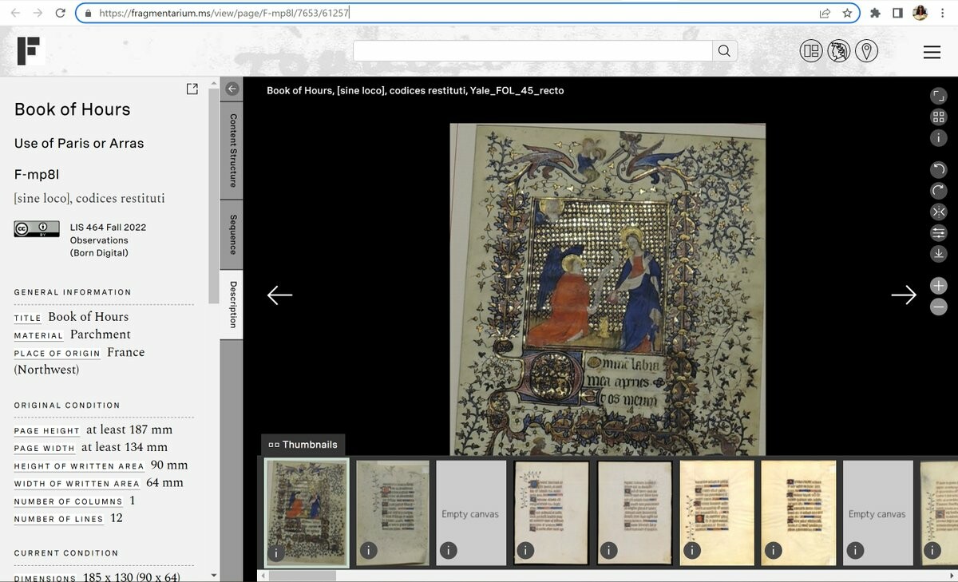This screenshot has height=582, width=958.
Task: Click the search input field
Action: pos(532,51)
